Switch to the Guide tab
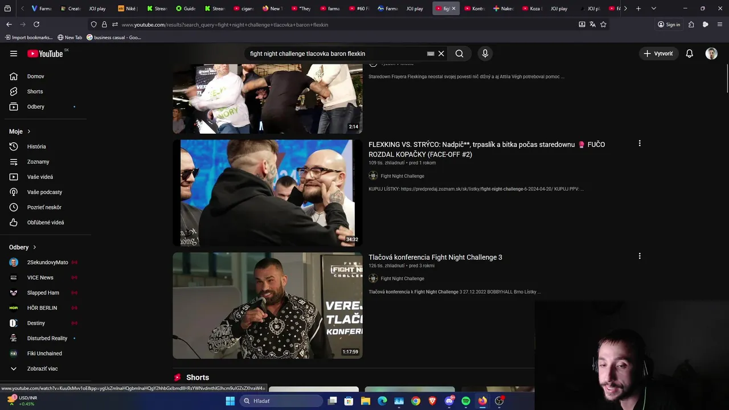This screenshot has width=729, height=410. [x=186, y=9]
